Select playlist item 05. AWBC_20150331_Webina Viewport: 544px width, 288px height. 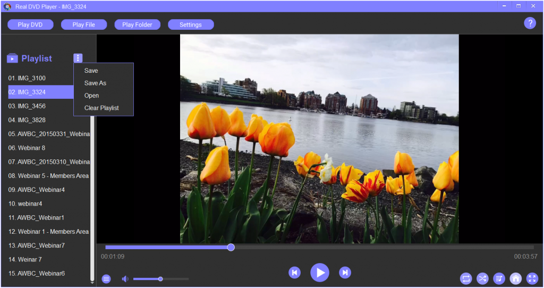click(x=48, y=133)
